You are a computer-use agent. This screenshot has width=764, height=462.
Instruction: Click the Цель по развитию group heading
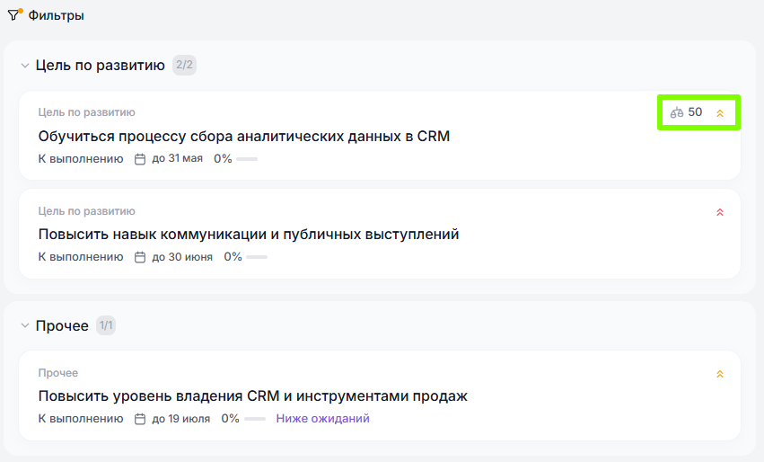point(100,65)
